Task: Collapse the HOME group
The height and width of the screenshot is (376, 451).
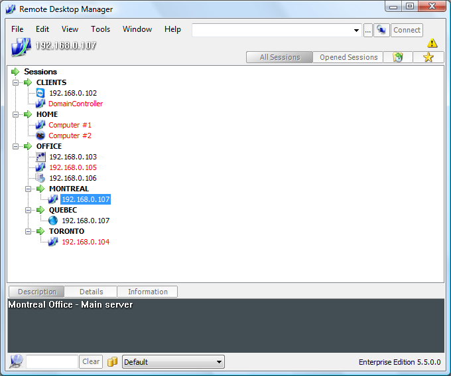Action: (x=15, y=115)
